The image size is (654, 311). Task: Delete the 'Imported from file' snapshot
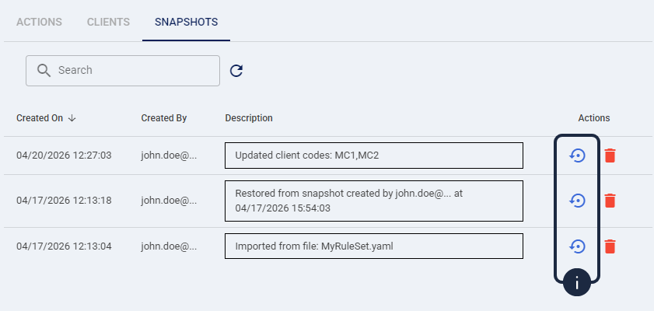point(610,246)
